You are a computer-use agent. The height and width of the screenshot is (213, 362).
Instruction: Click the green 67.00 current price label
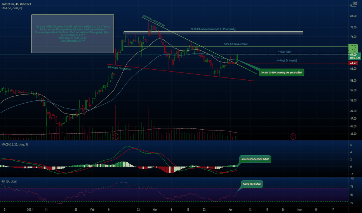click(355, 56)
